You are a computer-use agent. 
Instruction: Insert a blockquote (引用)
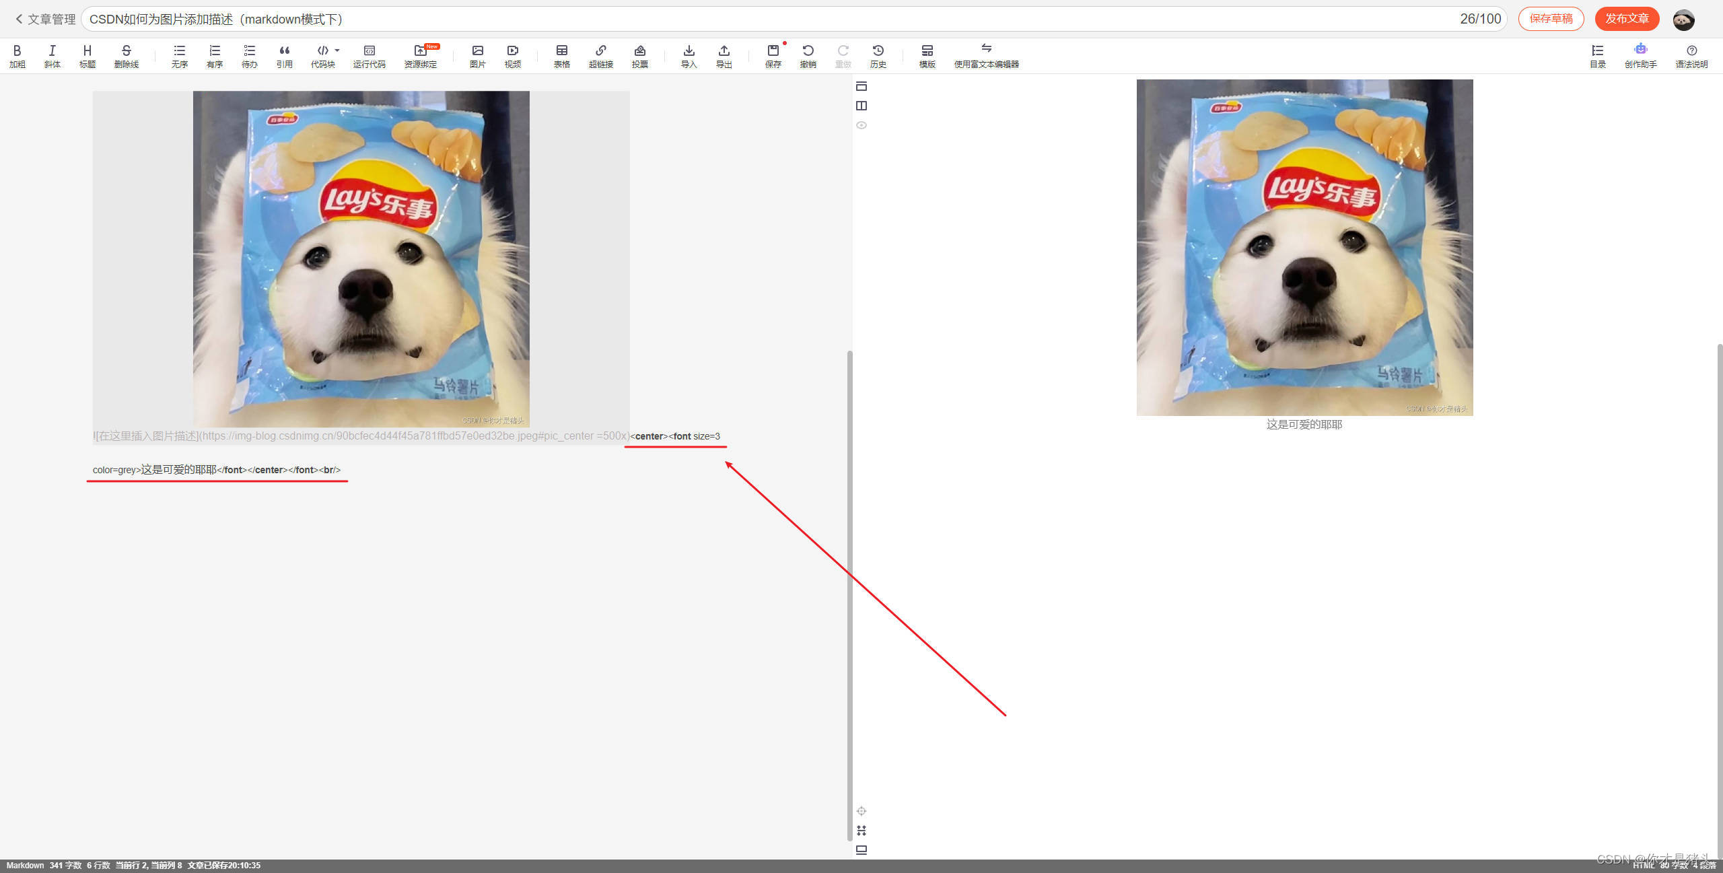tap(285, 56)
